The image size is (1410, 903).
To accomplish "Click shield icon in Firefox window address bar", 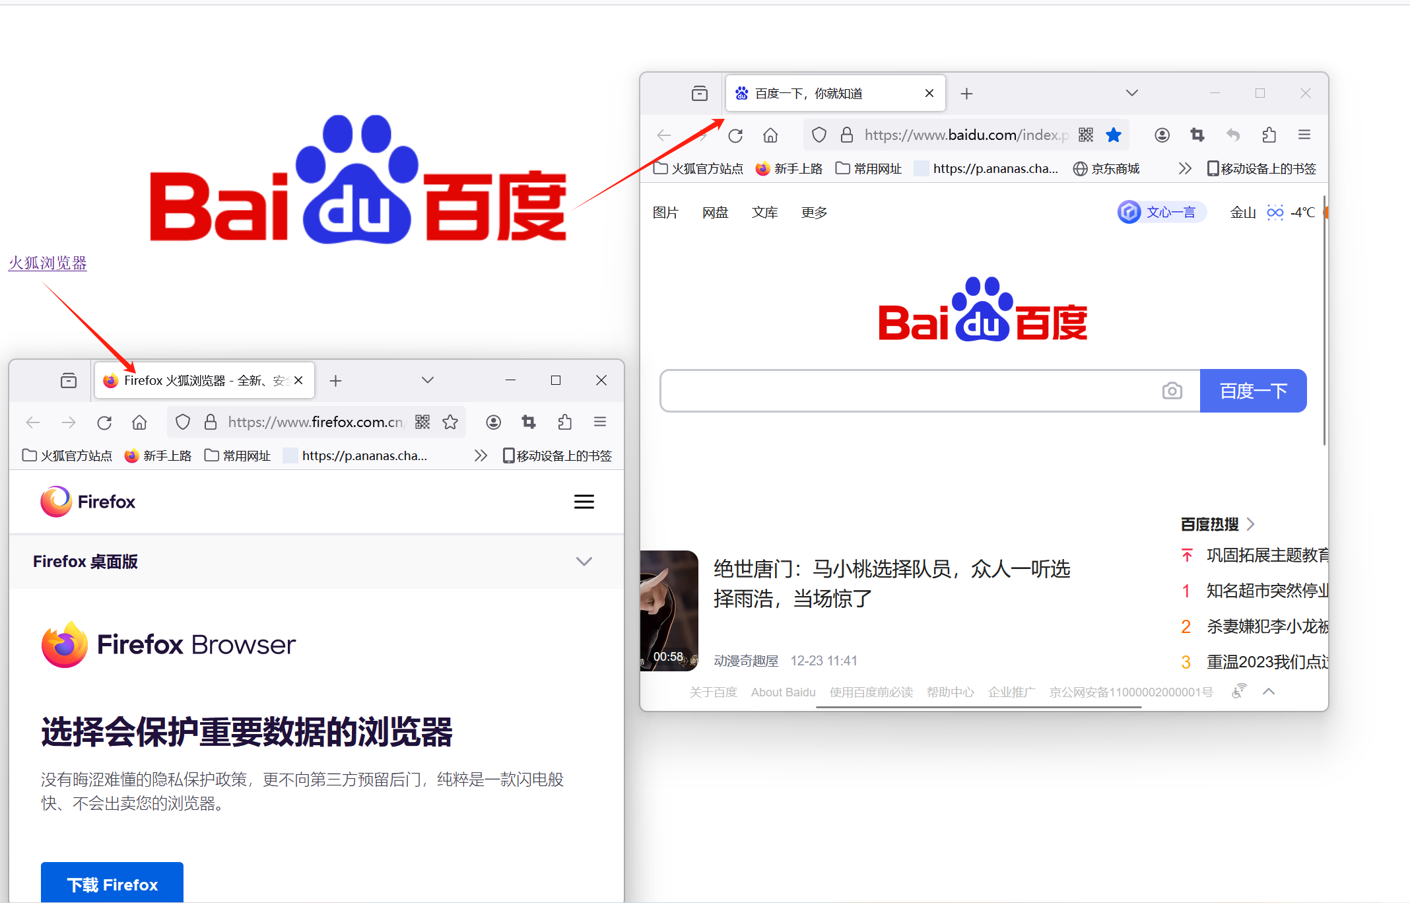I will [183, 422].
